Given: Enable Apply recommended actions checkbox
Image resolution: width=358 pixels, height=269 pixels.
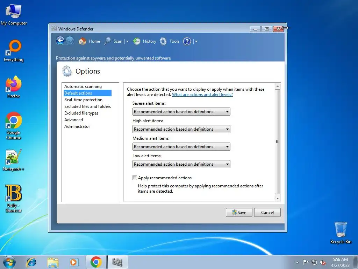Looking at the screenshot, I should [x=135, y=178].
